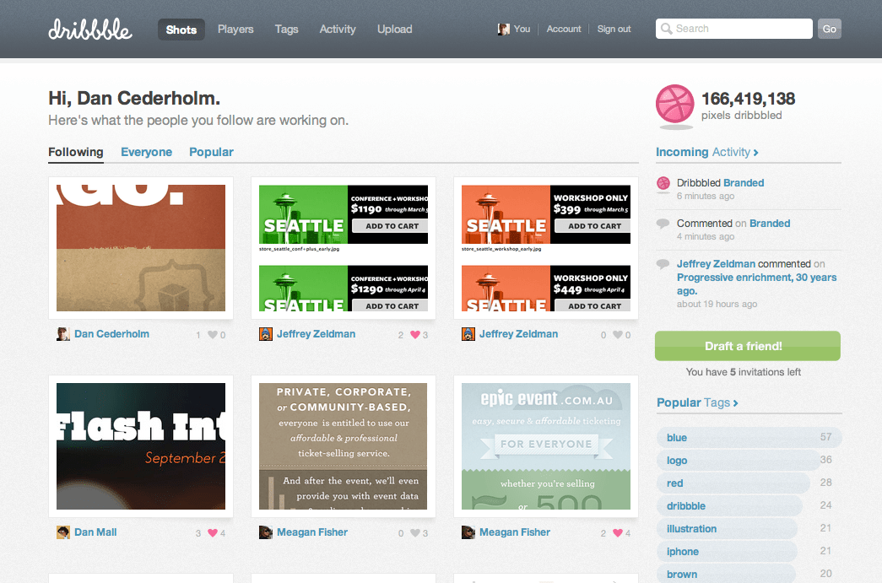The width and height of the screenshot is (882, 583).
Task: Click Jeffrey Zeldman name under orange Seattle shot
Action: [x=518, y=334]
